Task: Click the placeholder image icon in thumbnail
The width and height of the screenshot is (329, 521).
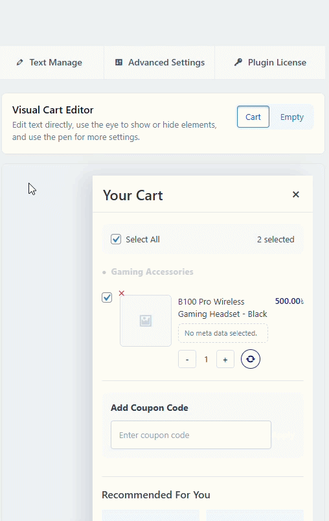Action: pos(146,321)
